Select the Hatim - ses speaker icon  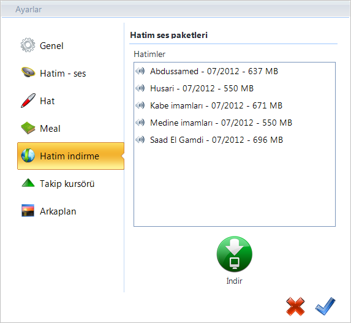click(28, 72)
